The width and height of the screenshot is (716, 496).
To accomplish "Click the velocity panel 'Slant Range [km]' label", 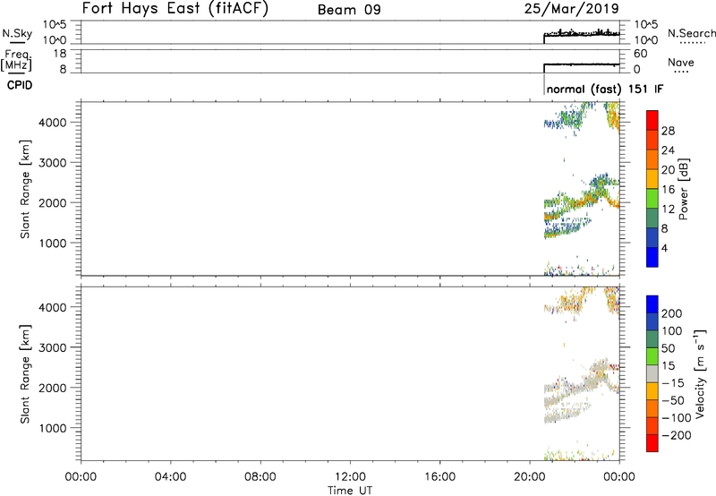I will pyautogui.click(x=25, y=374).
